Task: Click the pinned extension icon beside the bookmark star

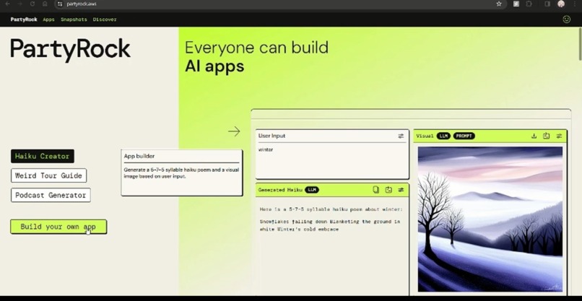Action: (x=516, y=4)
